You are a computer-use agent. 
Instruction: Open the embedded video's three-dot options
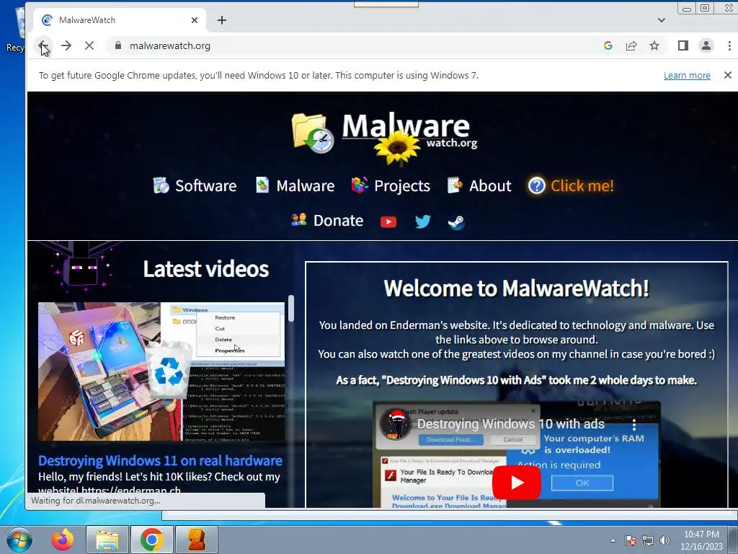pos(634,425)
